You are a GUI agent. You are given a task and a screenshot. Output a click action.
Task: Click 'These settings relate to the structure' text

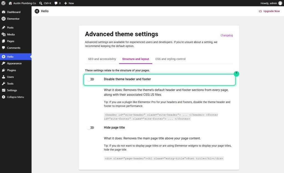117,70
